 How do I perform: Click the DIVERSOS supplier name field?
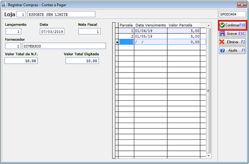(64, 46)
